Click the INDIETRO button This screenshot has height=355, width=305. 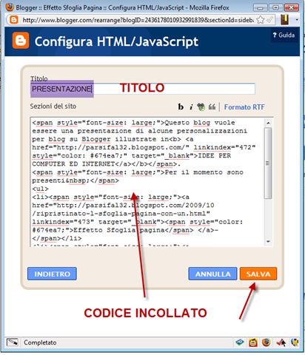coord(52,274)
